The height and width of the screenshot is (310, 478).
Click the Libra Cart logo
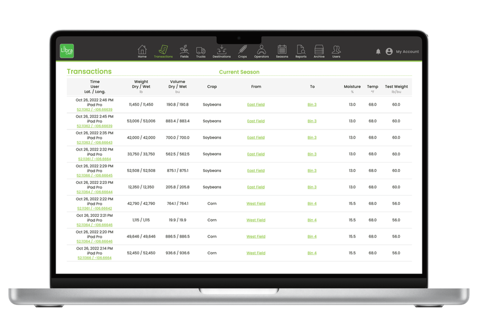(67, 51)
